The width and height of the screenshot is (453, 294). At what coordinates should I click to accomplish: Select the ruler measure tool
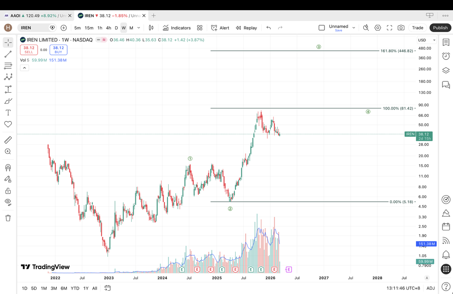coord(8,140)
